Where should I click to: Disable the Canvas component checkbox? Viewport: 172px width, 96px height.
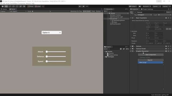(x=135, y=46)
